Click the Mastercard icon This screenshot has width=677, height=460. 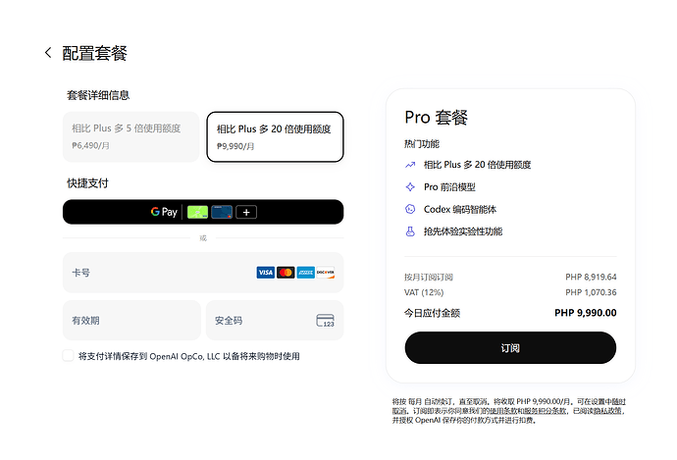[x=286, y=273]
